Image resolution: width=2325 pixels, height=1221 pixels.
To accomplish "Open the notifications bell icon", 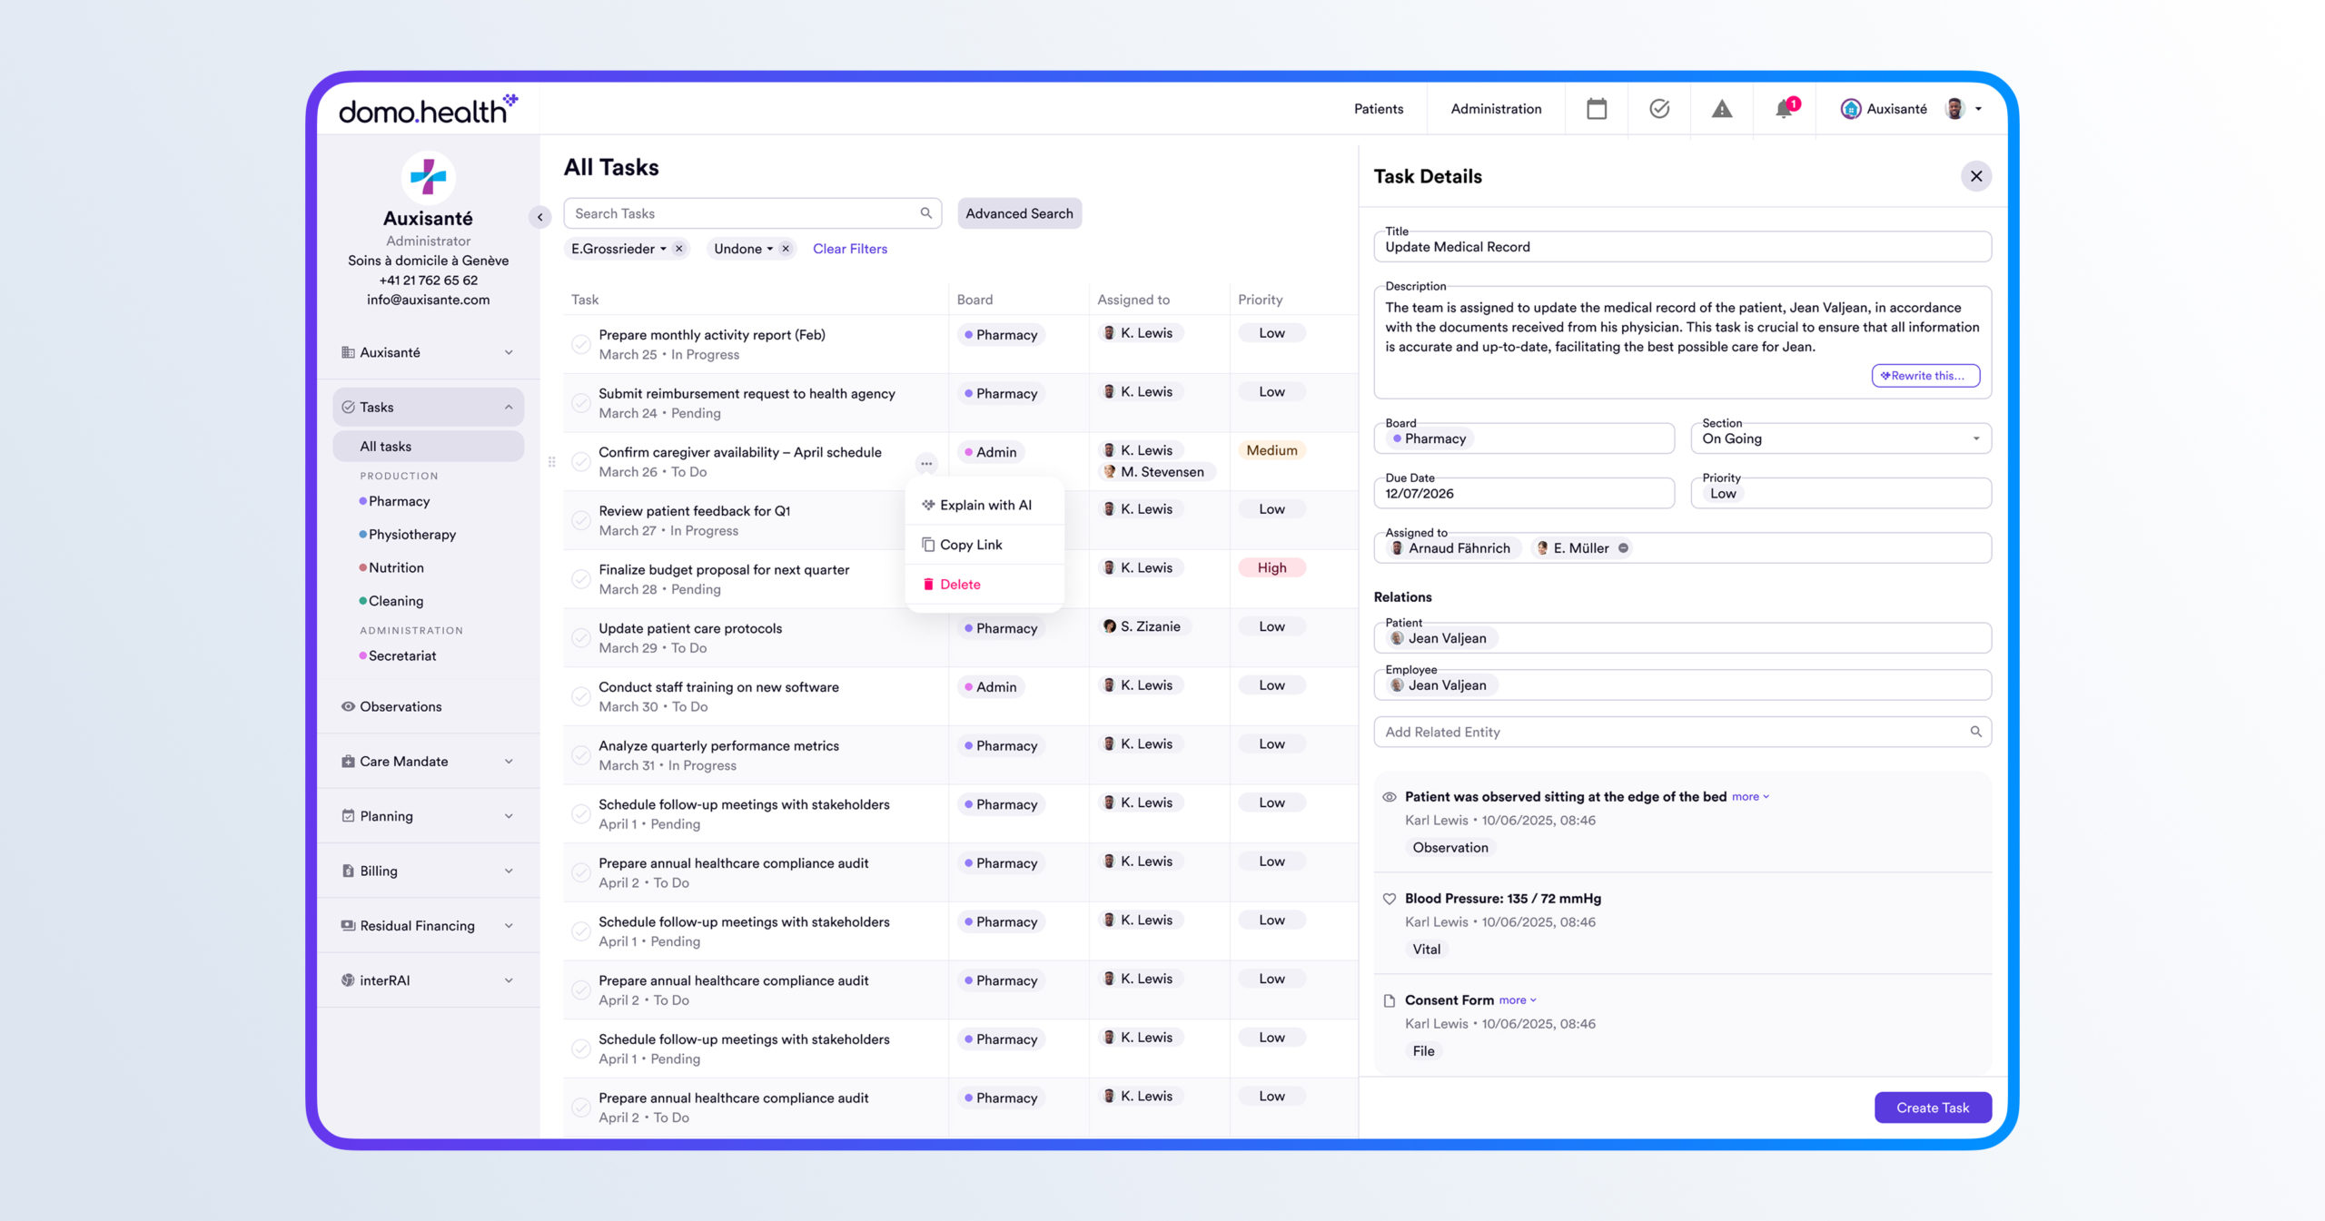I will click(x=1784, y=109).
